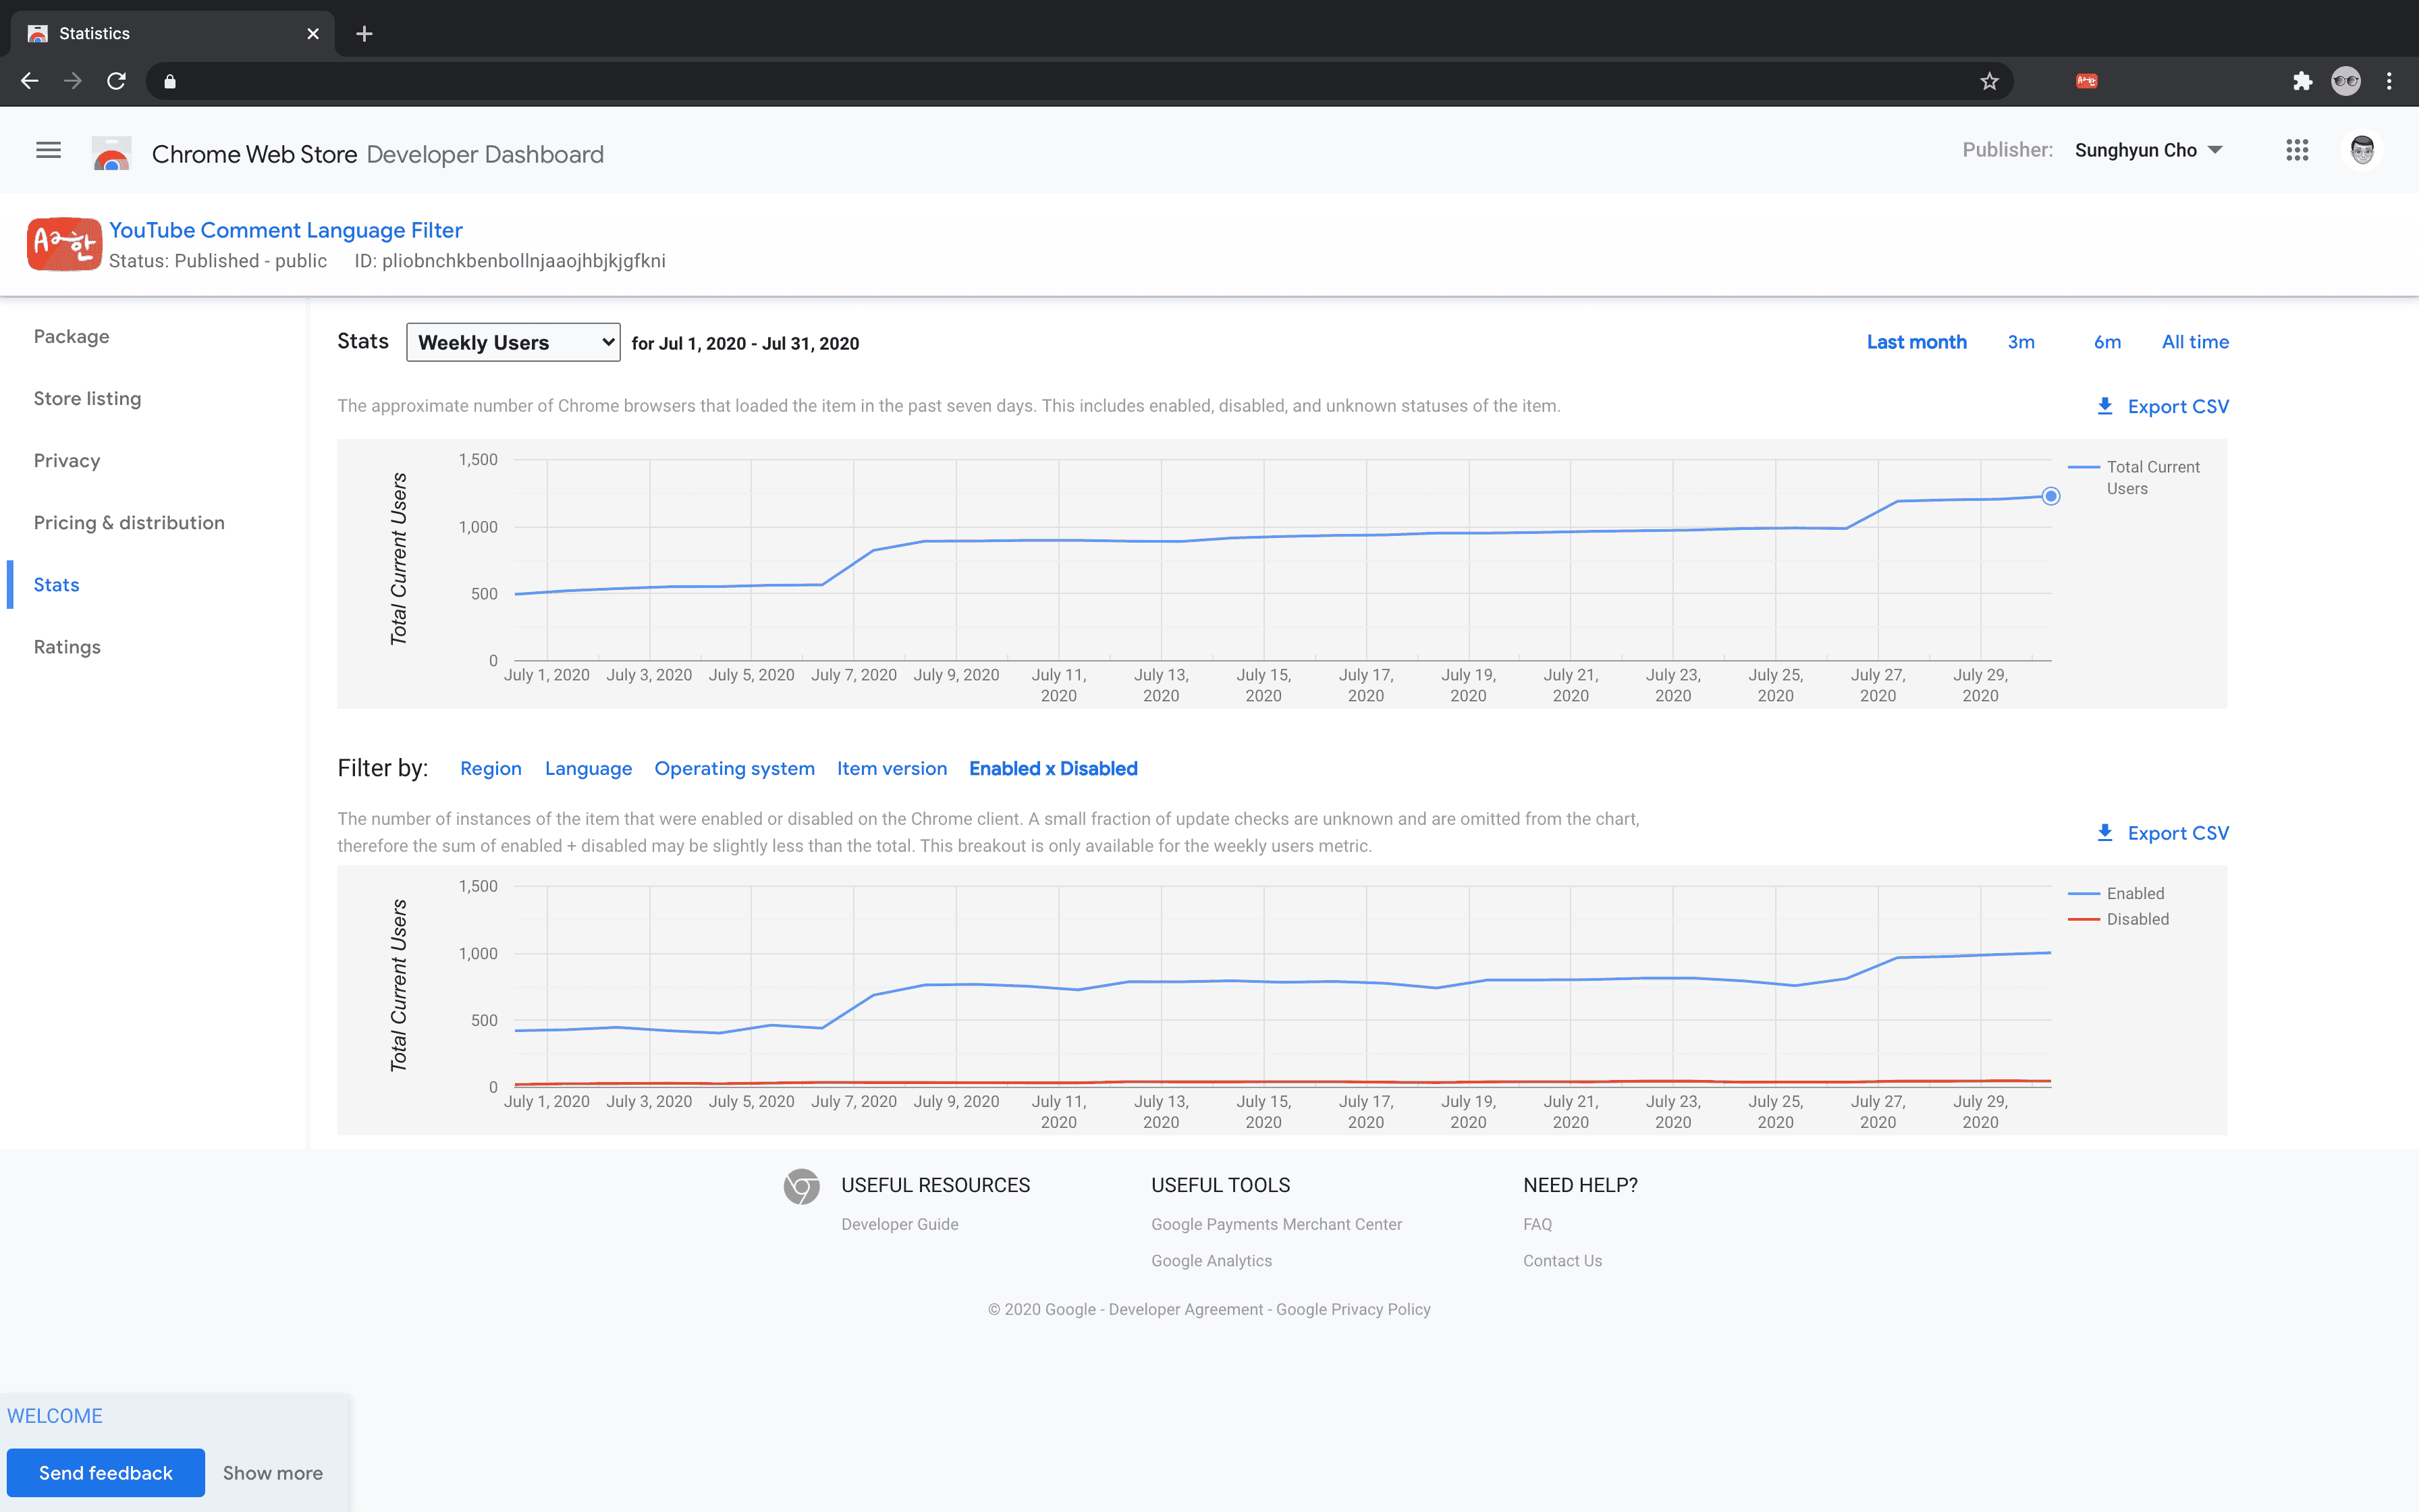Image resolution: width=2419 pixels, height=1512 pixels.
Task: Click the red extension toolbar icon
Action: (2086, 81)
